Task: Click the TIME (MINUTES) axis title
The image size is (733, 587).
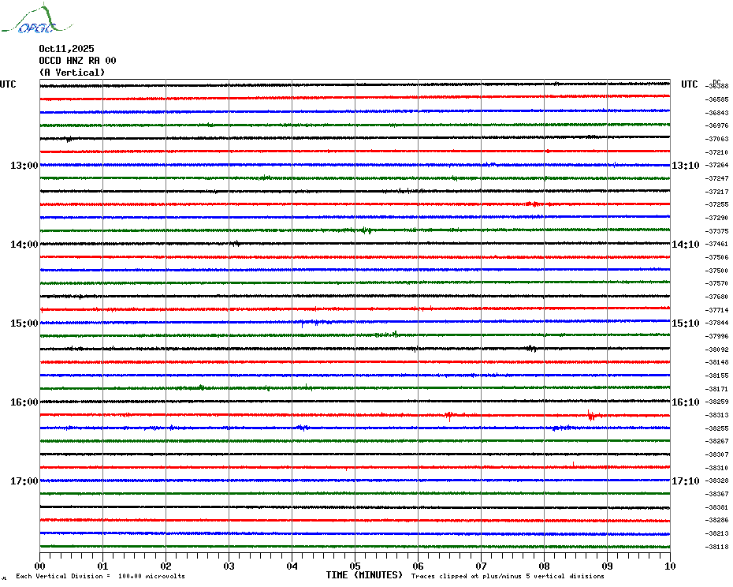Action: (364, 575)
